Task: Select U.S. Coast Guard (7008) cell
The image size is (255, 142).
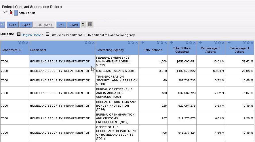Action: 117,71
